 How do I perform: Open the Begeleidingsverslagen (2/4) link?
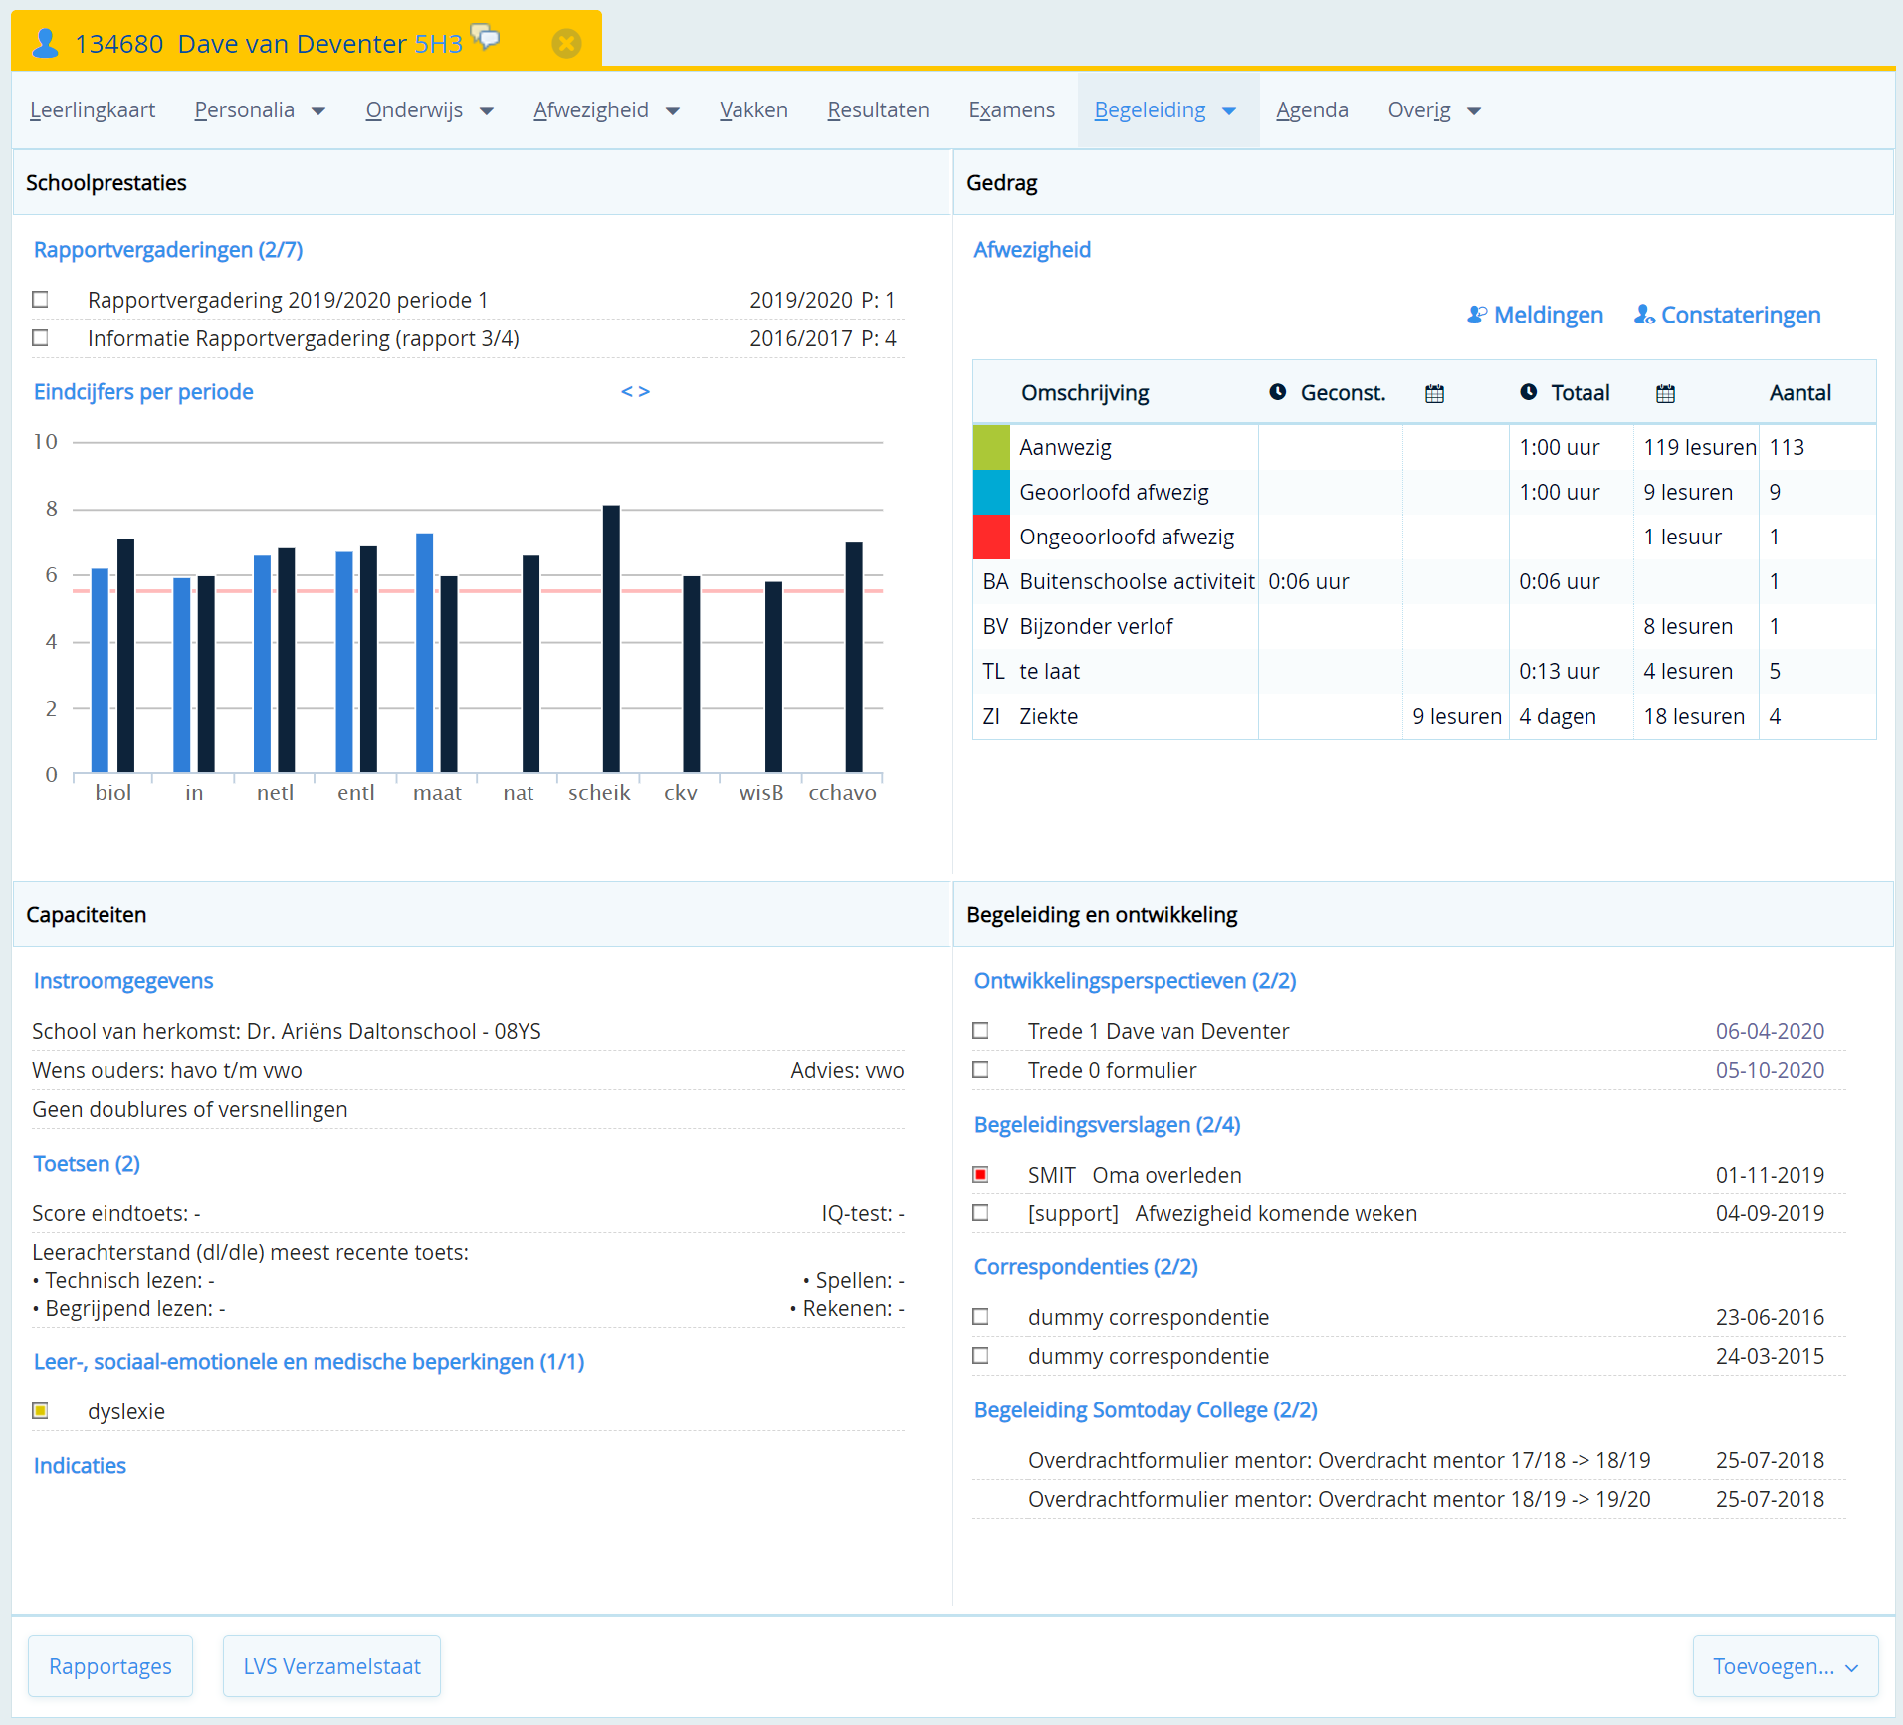[x=1107, y=1124]
